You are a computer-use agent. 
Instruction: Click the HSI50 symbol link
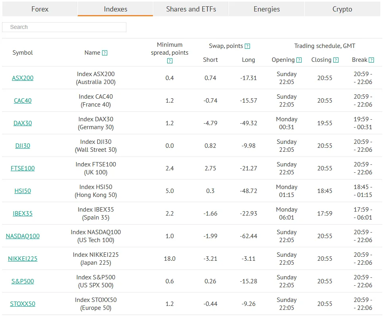pyautogui.click(x=23, y=191)
